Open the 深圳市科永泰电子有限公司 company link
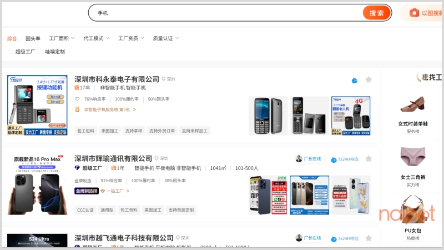Viewport: 444px width, 250px height. point(117,79)
